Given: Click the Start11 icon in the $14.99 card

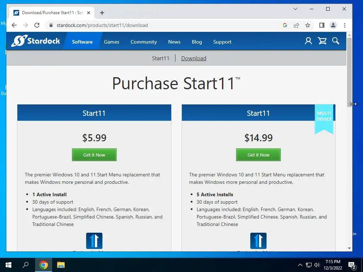Looking at the screenshot, I should 258,241.
